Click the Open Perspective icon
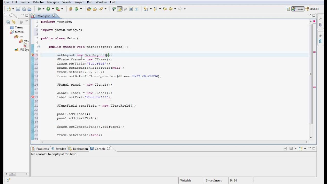Viewport: 327px width, 184px height. (288, 9)
